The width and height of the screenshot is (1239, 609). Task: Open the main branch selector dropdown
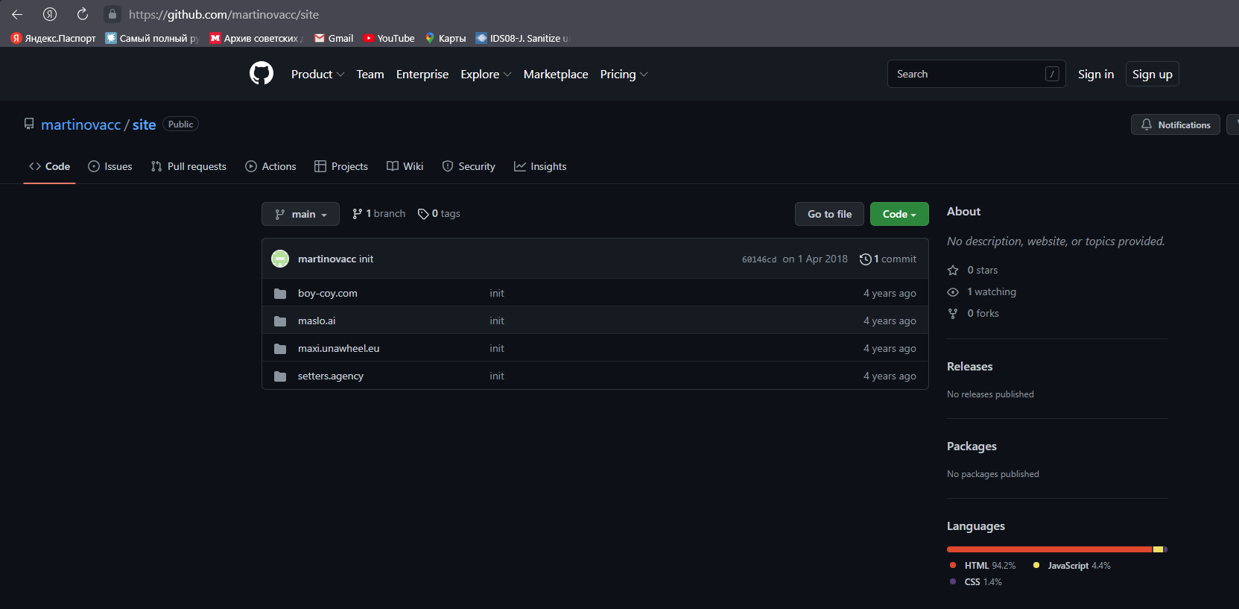pos(300,214)
